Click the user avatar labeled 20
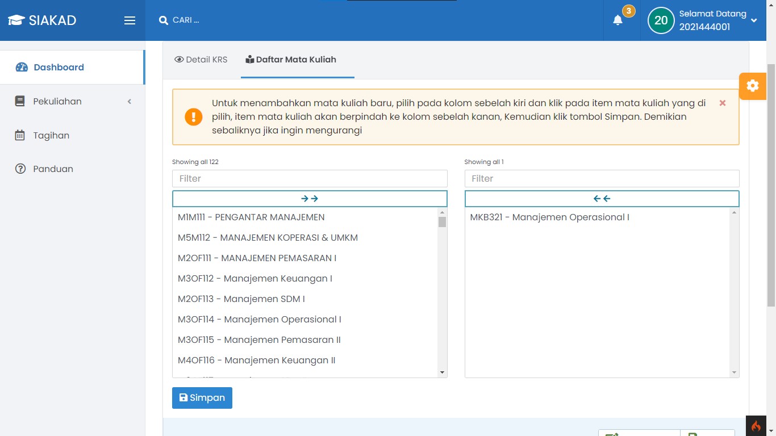 tap(661, 20)
